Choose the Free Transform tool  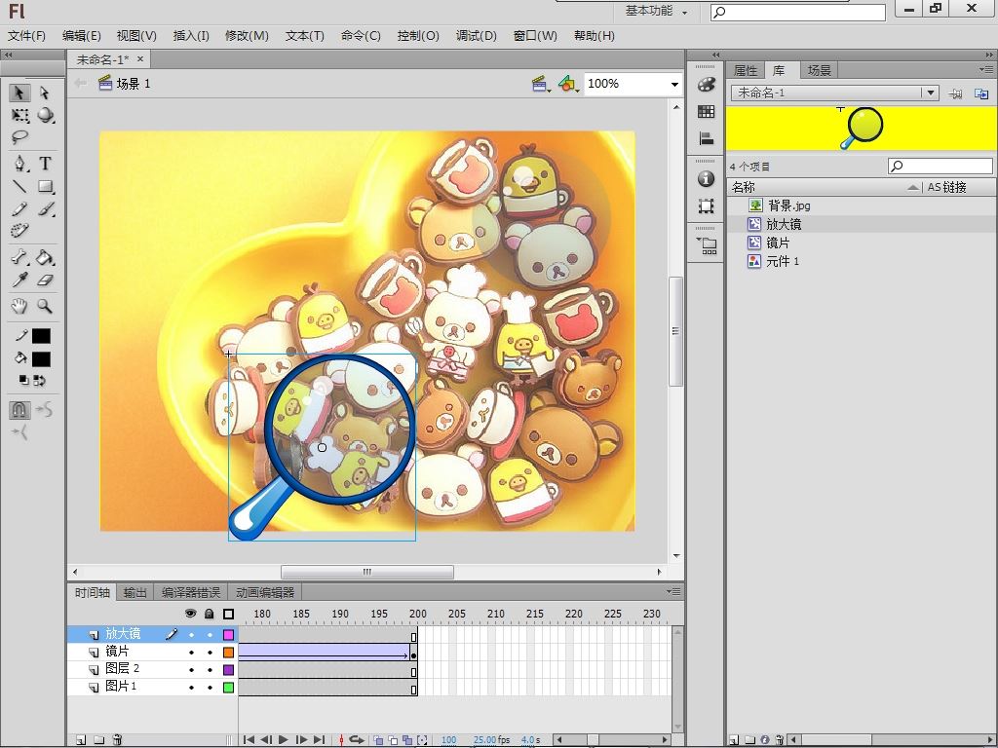19,115
